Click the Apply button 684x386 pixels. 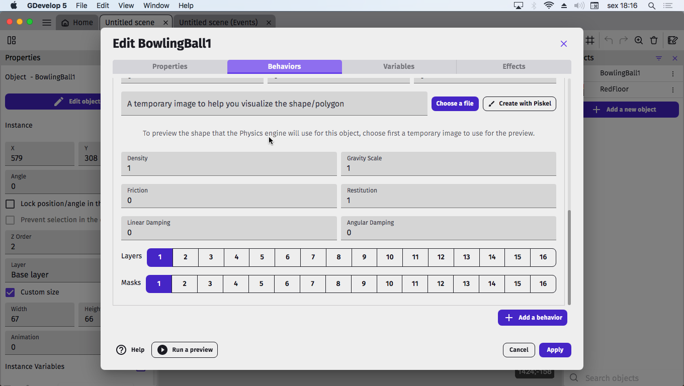tap(555, 350)
